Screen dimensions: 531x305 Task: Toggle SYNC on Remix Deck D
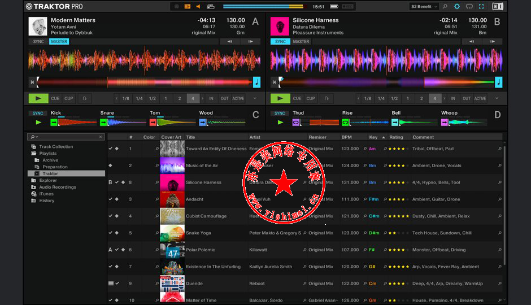pyautogui.click(x=280, y=114)
